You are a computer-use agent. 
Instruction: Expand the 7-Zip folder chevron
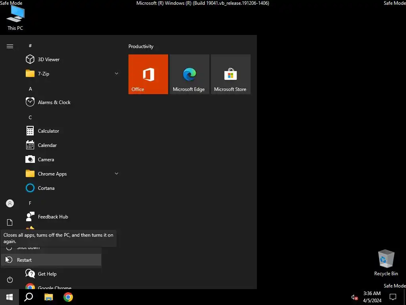(x=117, y=73)
